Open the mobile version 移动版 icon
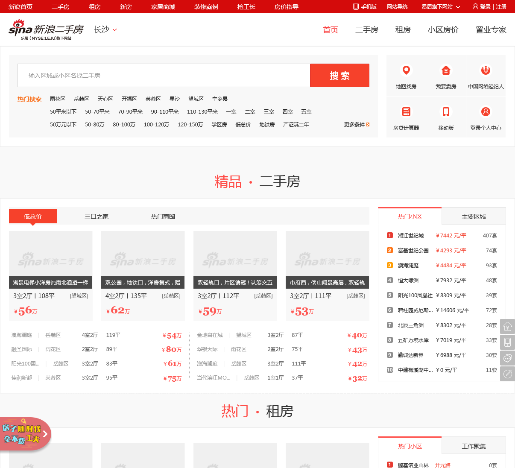Image resolution: width=515 pixels, height=468 pixels. [x=446, y=111]
